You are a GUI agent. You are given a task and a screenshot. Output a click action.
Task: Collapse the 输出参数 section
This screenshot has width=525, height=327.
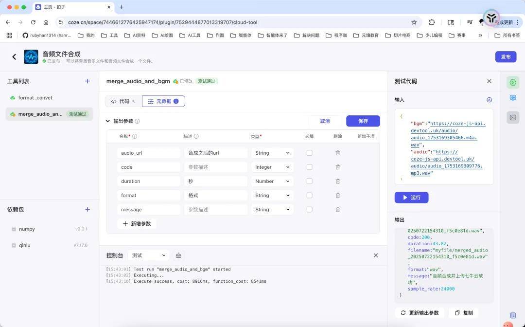coord(108,121)
